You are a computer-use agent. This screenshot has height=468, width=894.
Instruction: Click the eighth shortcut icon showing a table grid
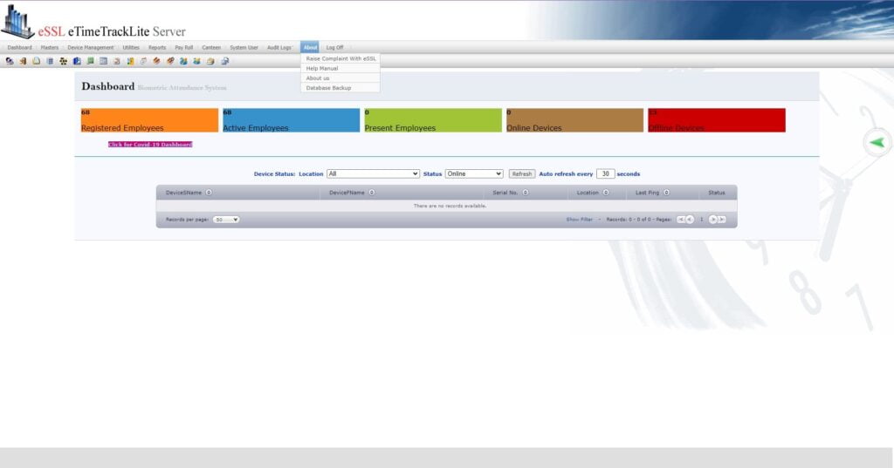coord(103,61)
